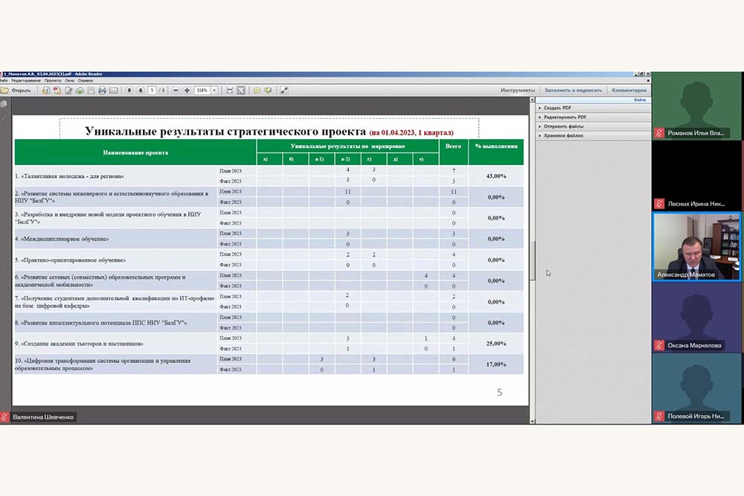The image size is (744, 496).
Task: Click the print icon in toolbar
Action: [x=102, y=90]
